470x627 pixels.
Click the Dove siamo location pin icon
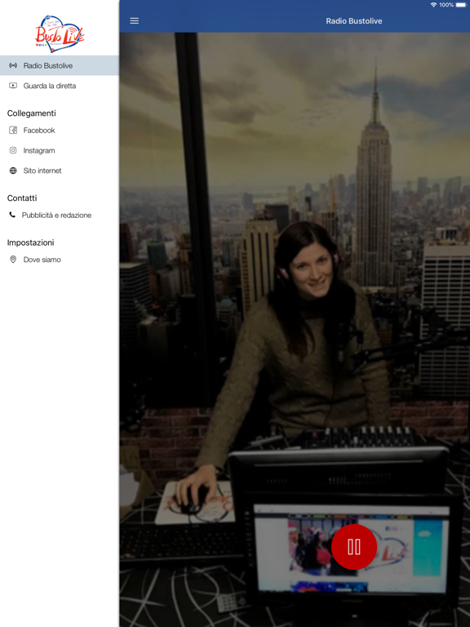[x=13, y=260]
